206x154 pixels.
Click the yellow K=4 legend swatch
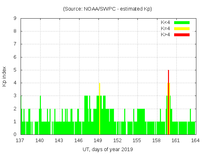coord(182,29)
